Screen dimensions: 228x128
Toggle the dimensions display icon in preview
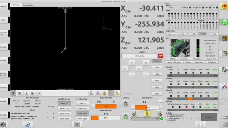click(x=104, y=93)
